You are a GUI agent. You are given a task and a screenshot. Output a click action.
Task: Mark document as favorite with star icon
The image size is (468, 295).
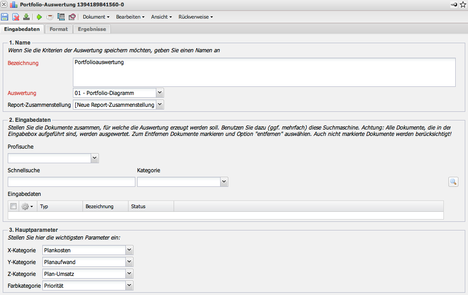click(x=463, y=5)
